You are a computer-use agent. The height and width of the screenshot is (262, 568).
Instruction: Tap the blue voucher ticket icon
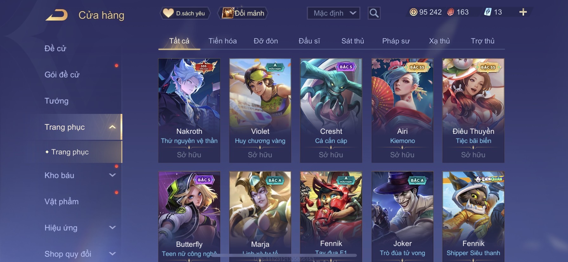(487, 12)
